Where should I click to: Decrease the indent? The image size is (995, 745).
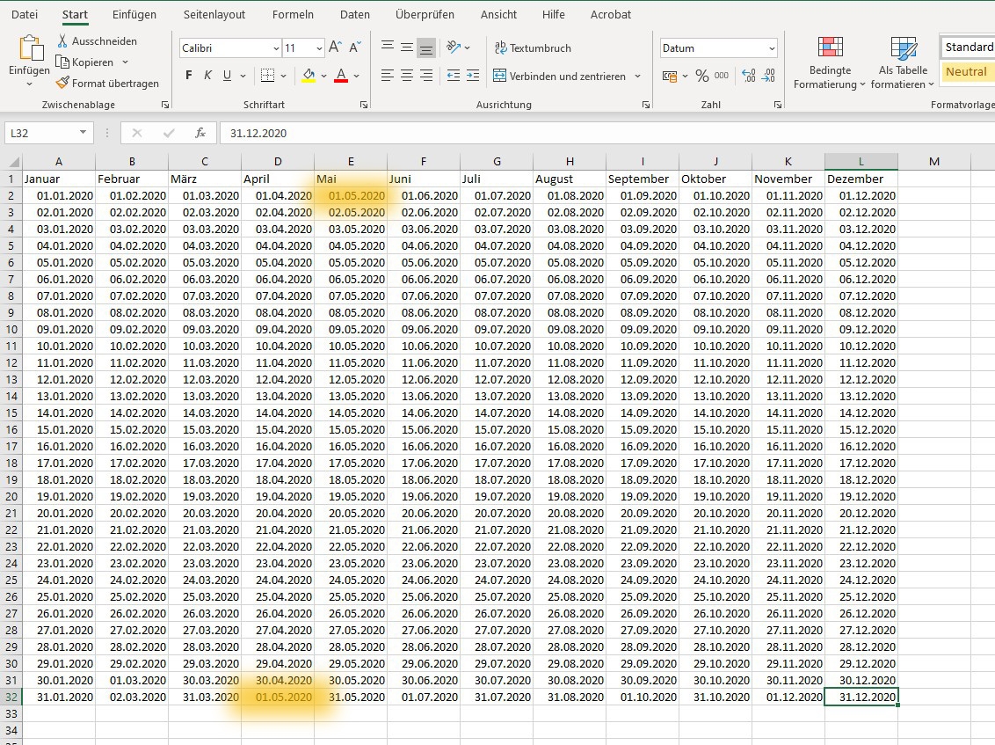453,76
